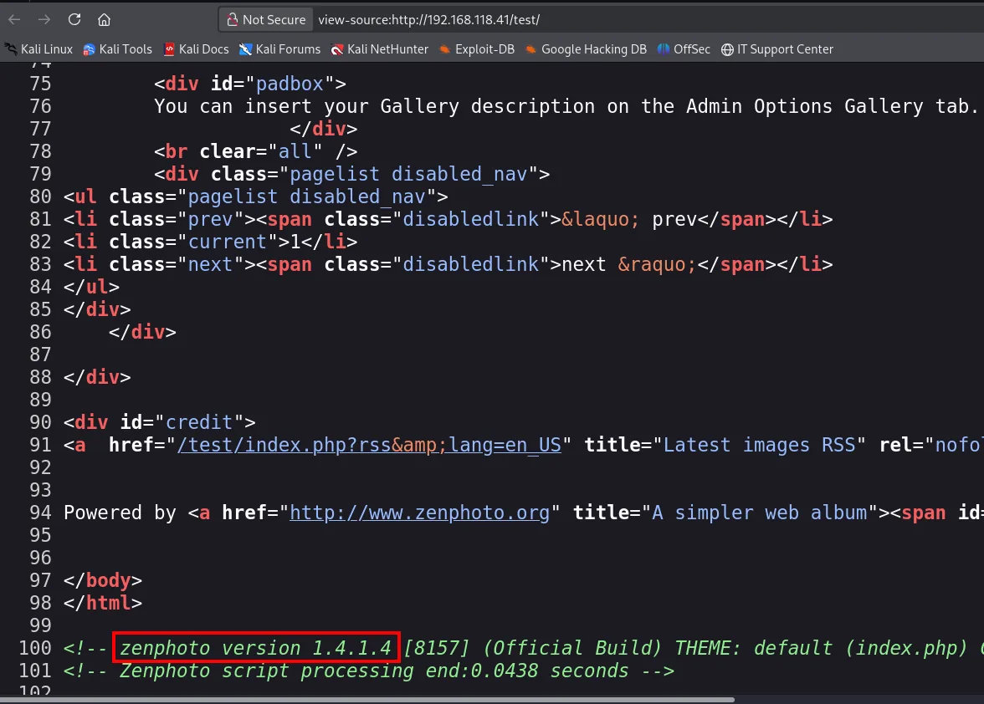Click the '&raquo;' entity on line 83
The image size is (984, 704).
point(657,264)
